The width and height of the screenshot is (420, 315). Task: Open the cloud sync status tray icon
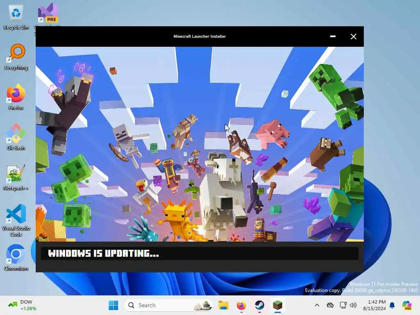tap(330, 305)
